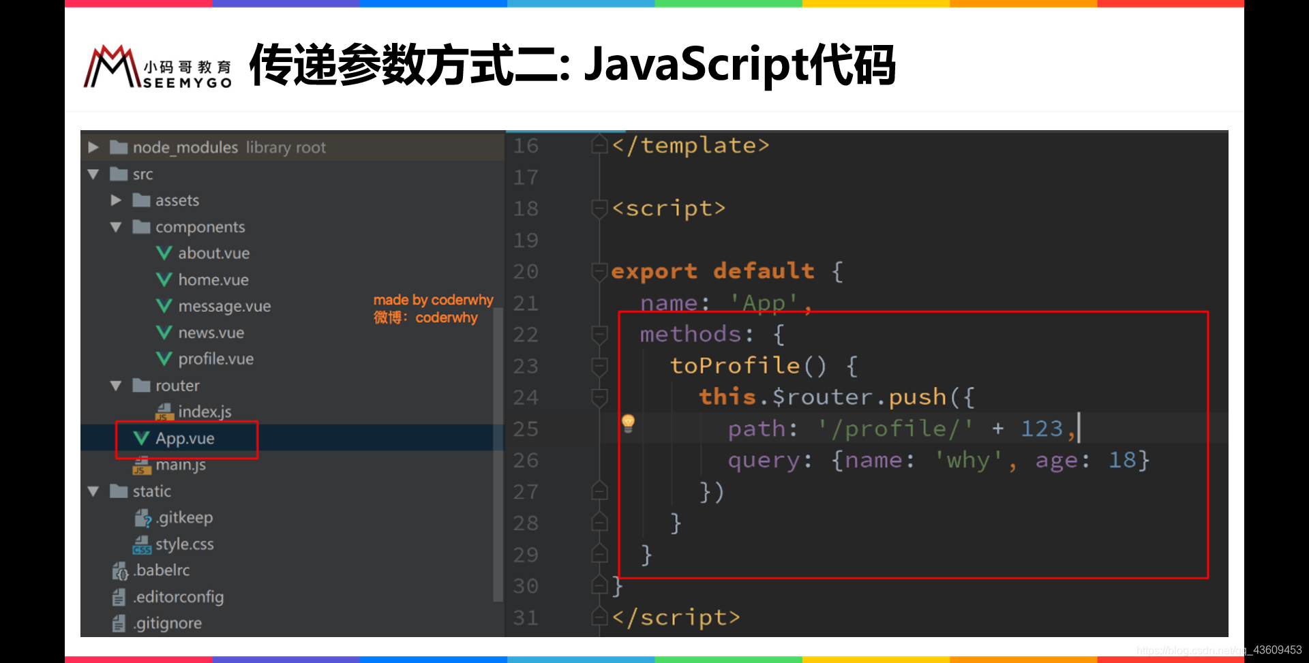
Task: Click the CSS file icon beside style.css
Action: tap(141, 544)
